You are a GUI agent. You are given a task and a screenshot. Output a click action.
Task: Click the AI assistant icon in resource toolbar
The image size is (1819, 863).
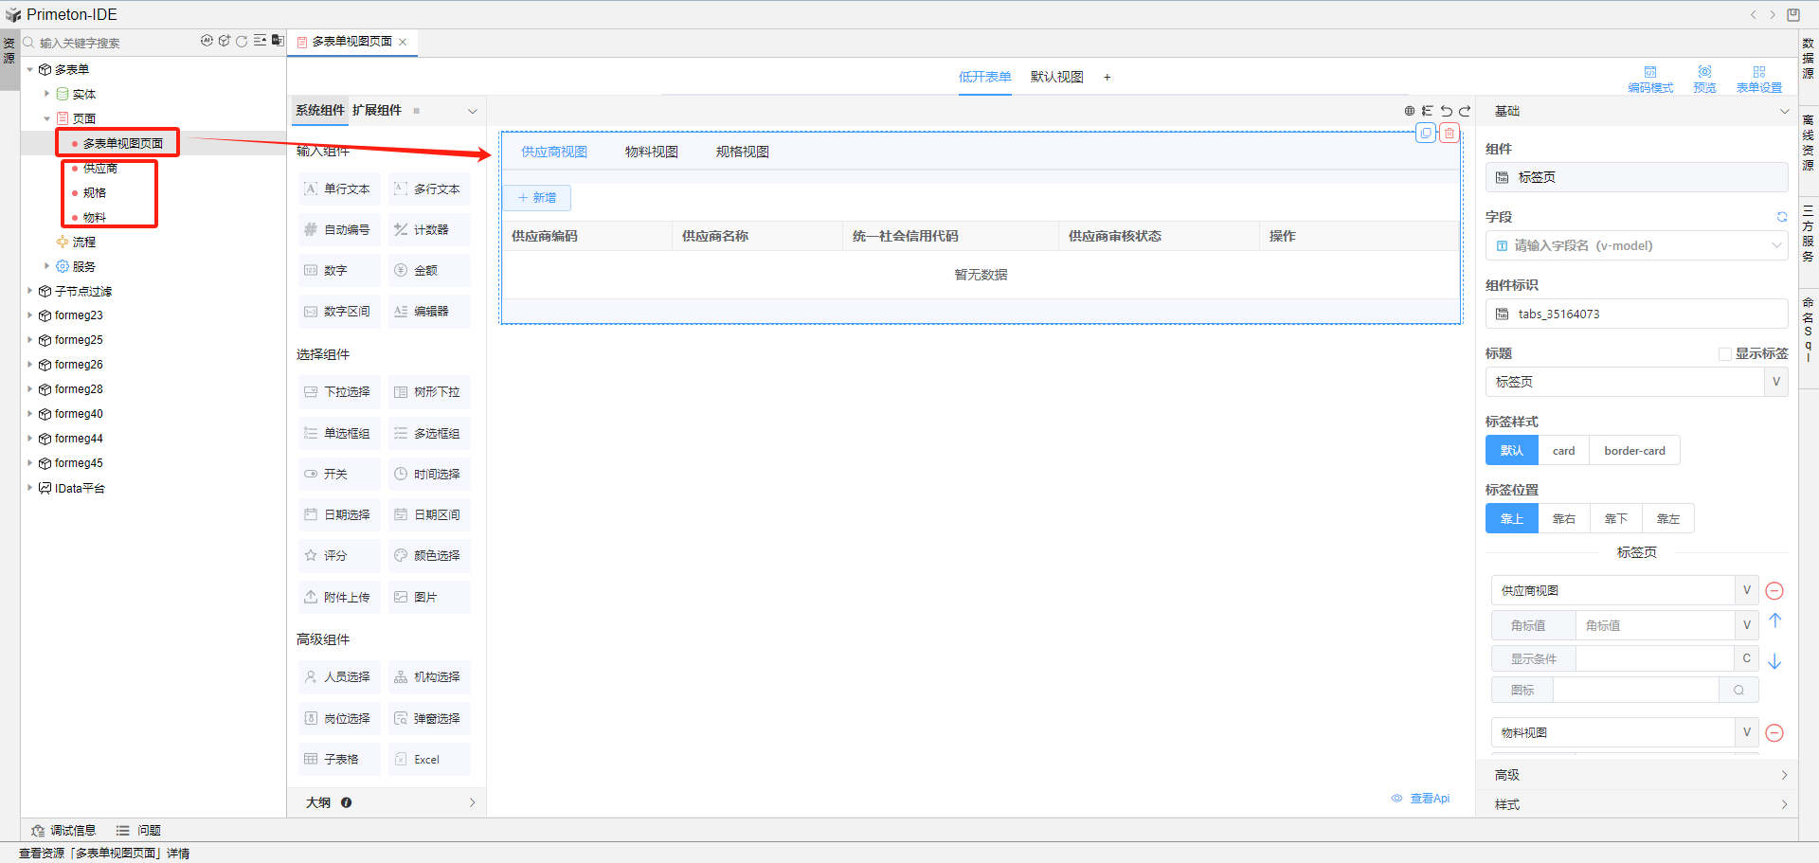point(207,41)
